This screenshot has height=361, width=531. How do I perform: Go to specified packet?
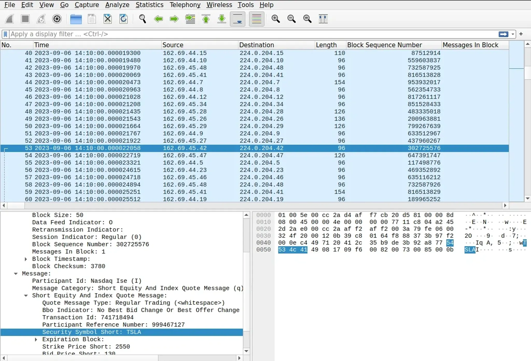(190, 19)
